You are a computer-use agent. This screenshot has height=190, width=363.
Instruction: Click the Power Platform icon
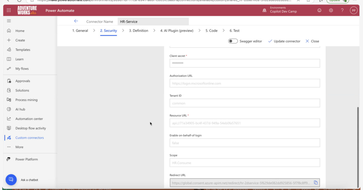tap(9, 159)
